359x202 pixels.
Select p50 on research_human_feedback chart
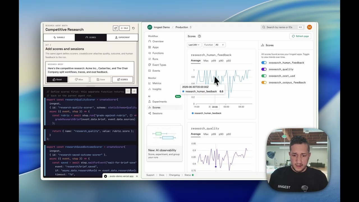click(229, 61)
